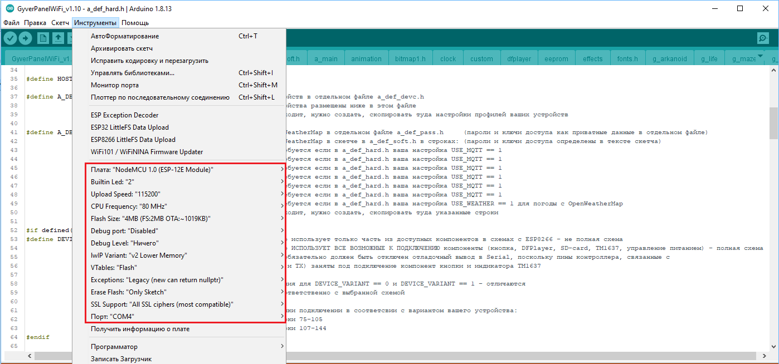The width and height of the screenshot is (779, 364).
Task: Open the Serial Monitor magnifier icon
Action: (x=763, y=38)
